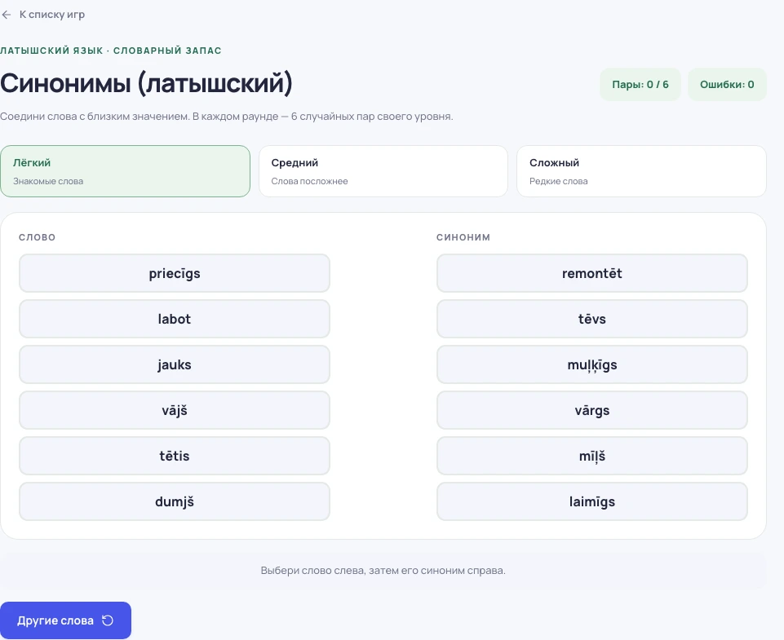
Task: Click the refresh icon in 'Другие слова'
Action: [108, 620]
